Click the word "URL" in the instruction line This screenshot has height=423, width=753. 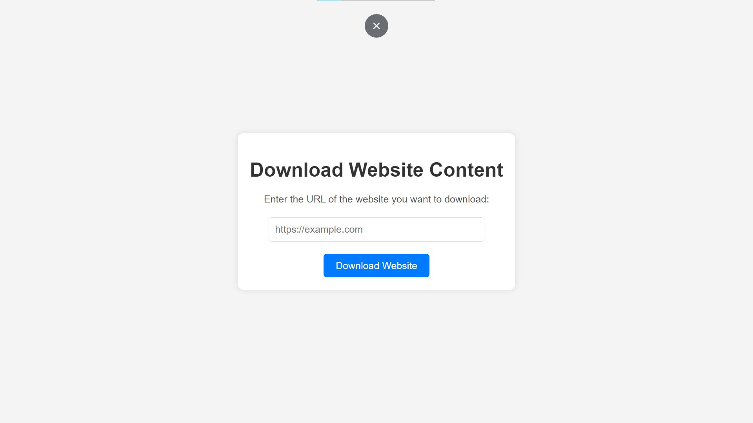point(316,199)
